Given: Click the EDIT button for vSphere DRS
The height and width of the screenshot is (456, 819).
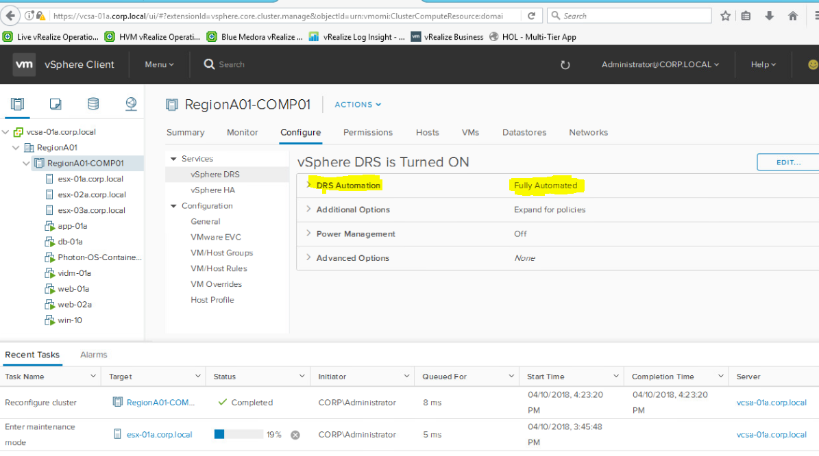Looking at the screenshot, I should click(788, 162).
